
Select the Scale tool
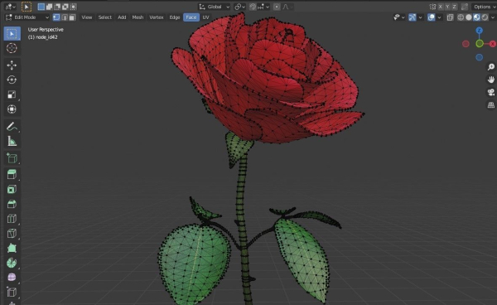[x=12, y=94]
